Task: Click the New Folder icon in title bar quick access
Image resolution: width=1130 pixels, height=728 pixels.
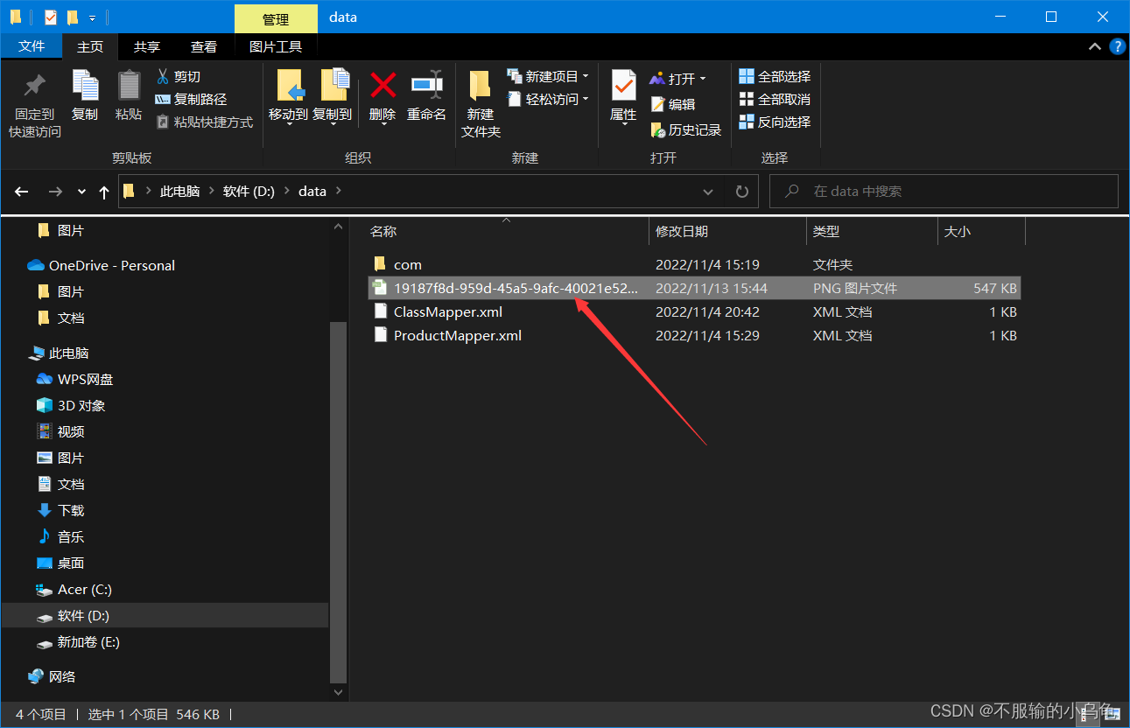Action: coord(73,17)
